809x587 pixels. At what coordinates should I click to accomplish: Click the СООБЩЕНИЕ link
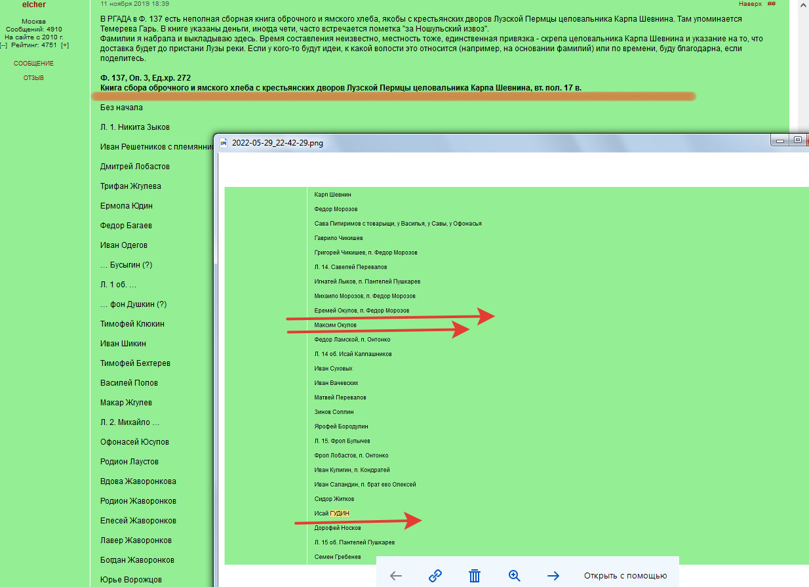point(33,64)
